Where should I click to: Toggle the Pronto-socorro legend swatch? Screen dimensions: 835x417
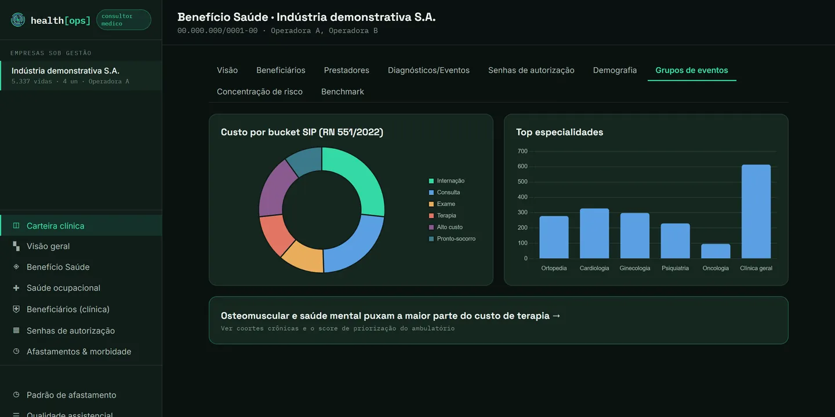(431, 239)
